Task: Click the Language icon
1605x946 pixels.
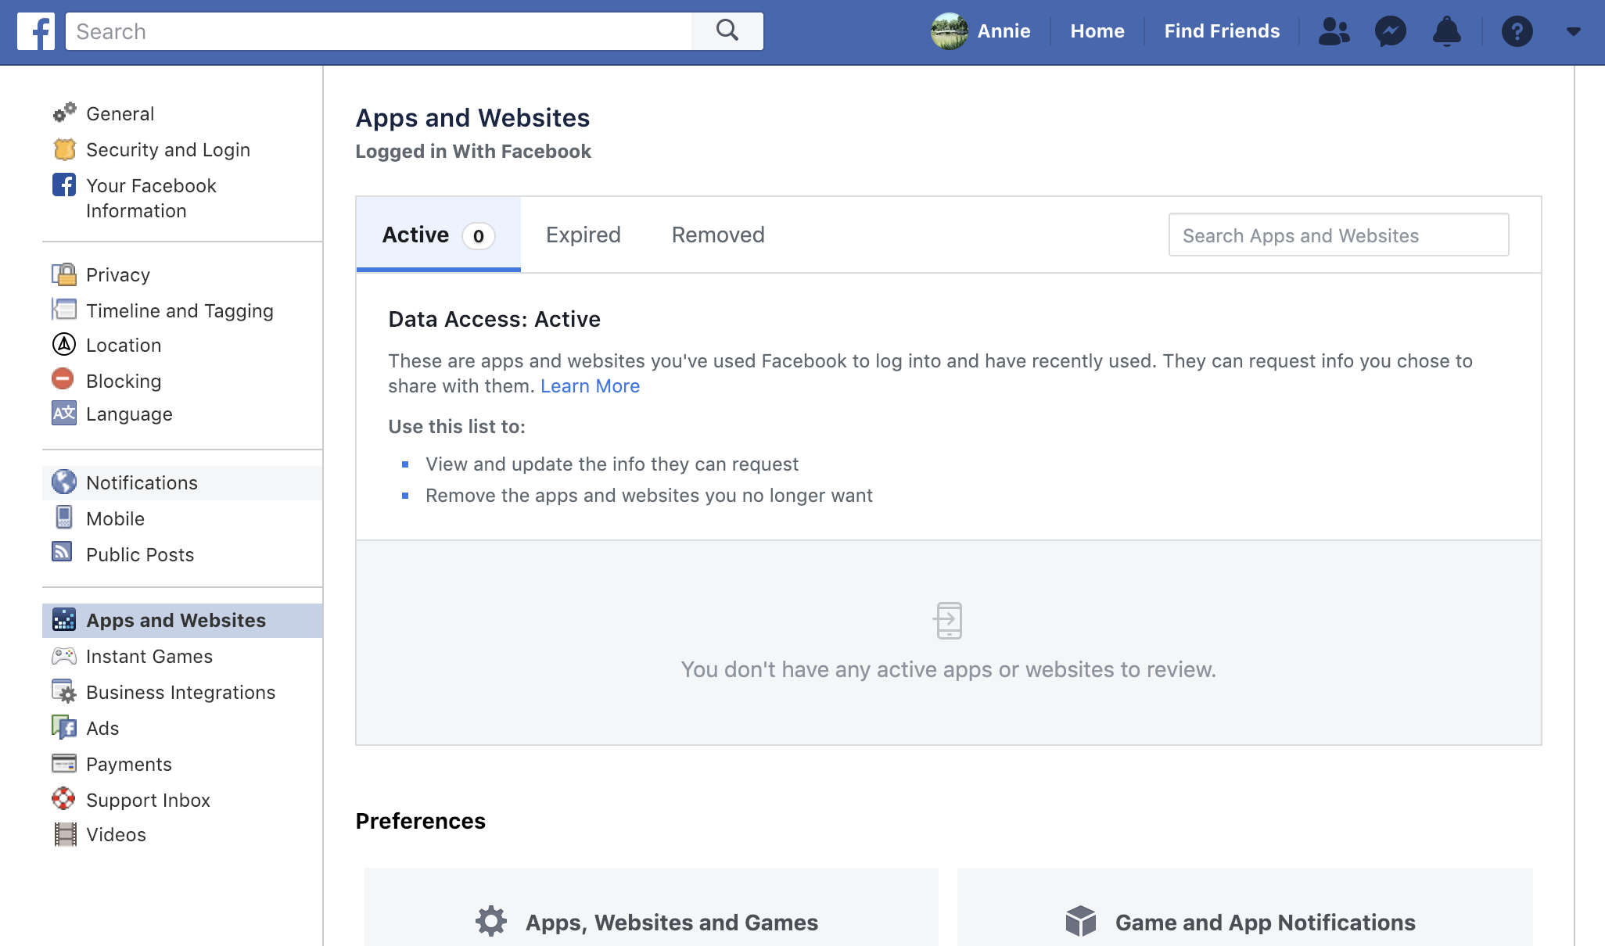Action: pos(64,413)
